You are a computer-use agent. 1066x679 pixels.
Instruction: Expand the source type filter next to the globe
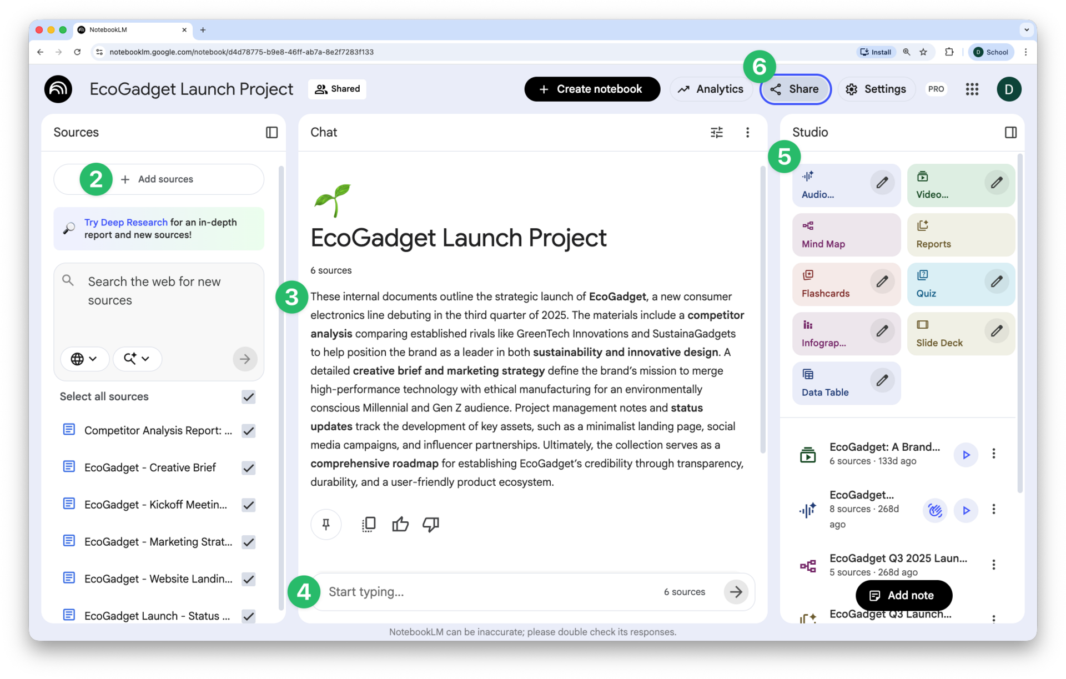(x=137, y=359)
